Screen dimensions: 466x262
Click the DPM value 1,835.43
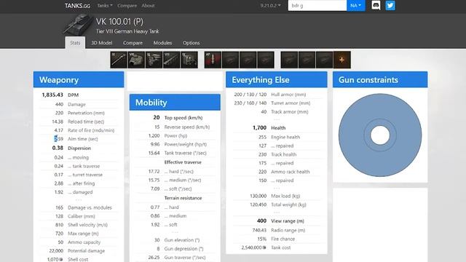(x=52, y=95)
